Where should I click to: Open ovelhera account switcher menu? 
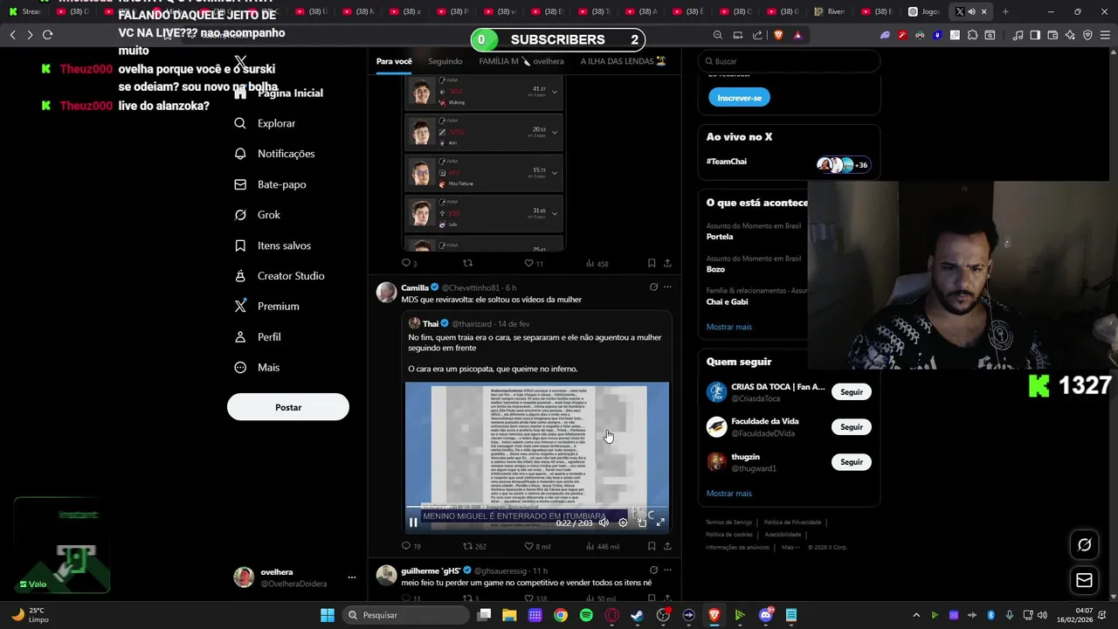(x=352, y=577)
